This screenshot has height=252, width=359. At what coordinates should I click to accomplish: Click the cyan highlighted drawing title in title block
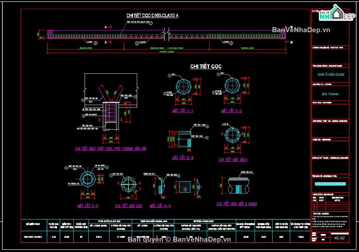point(330,184)
